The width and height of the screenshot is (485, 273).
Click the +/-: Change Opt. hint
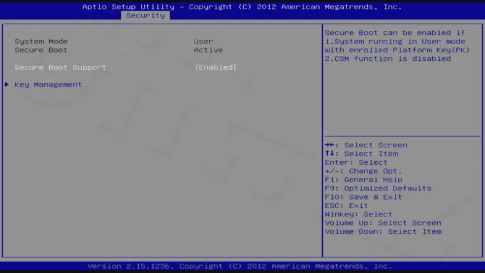(364, 171)
